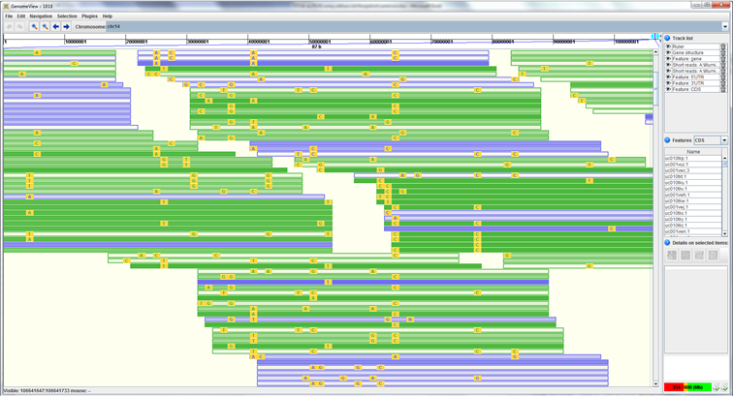Screen dimensions: 733x396
Task: Click the Redo toolbar icon
Action: (19, 26)
